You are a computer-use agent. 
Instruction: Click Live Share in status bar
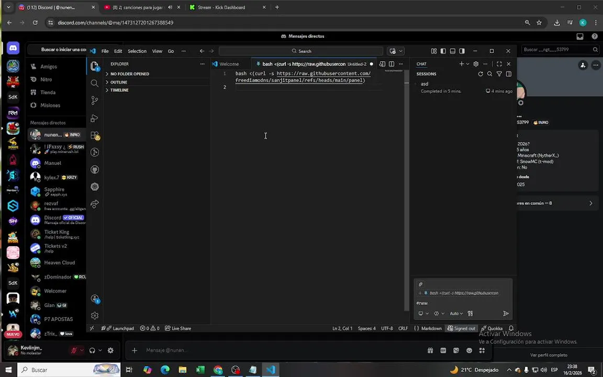(x=177, y=328)
